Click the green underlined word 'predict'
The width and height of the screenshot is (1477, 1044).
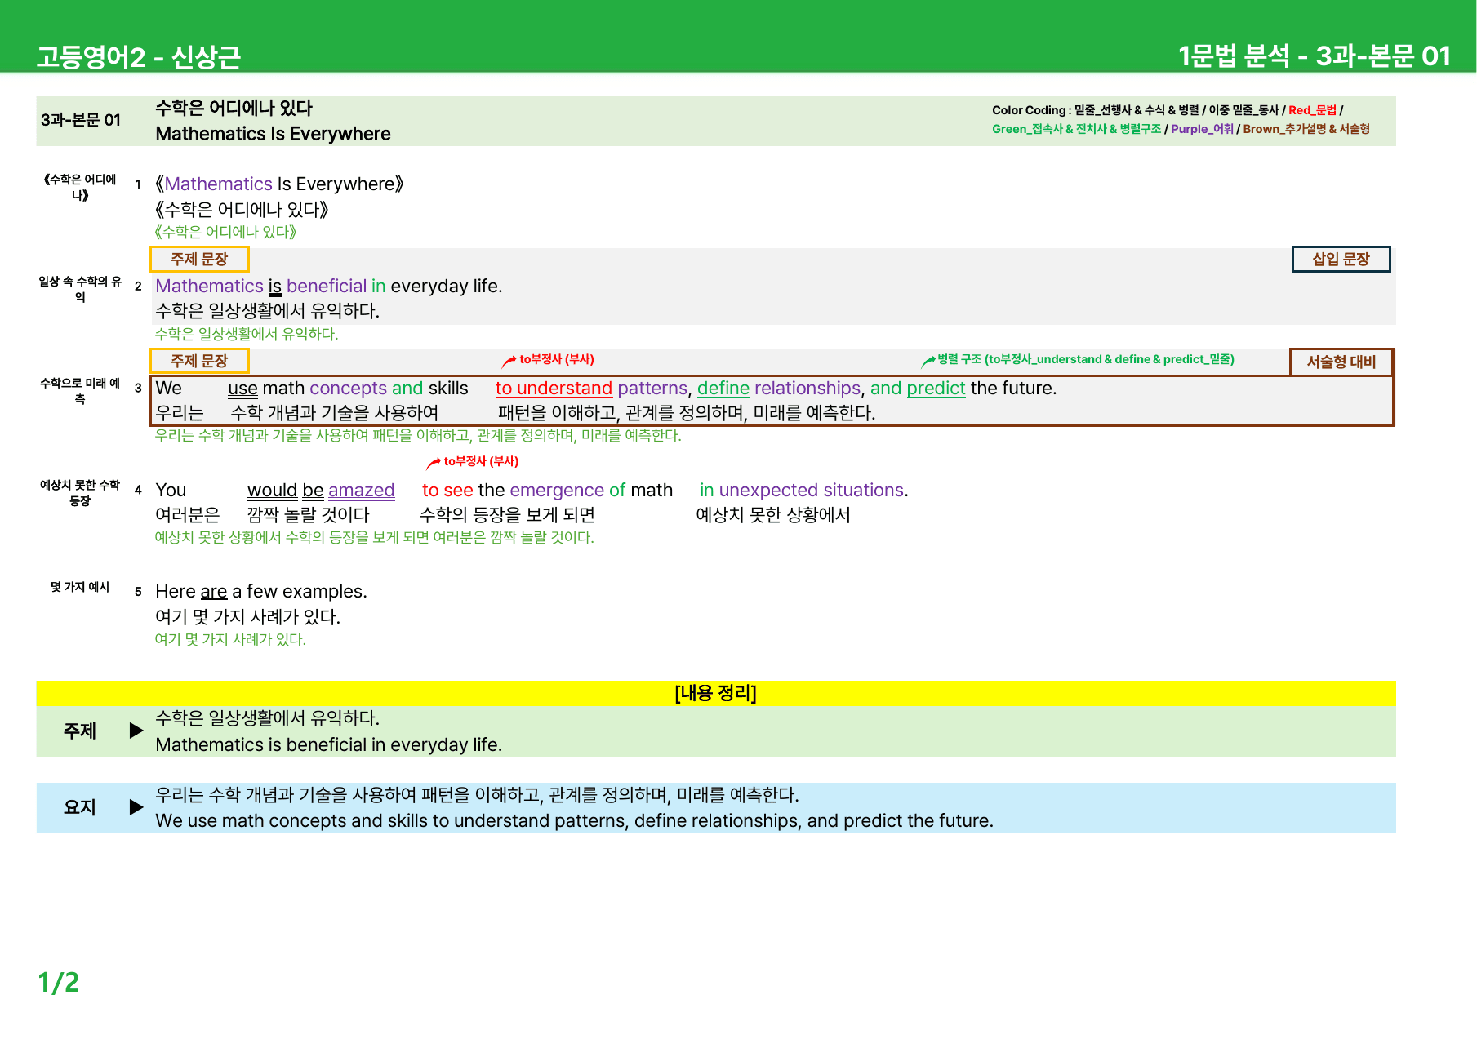tap(936, 389)
